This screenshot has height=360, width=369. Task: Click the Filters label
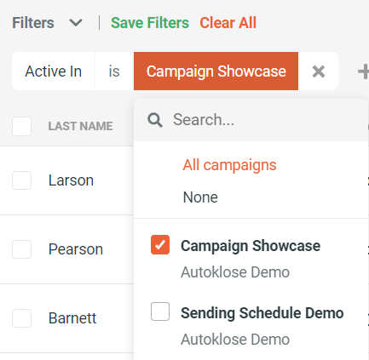pos(33,23)
